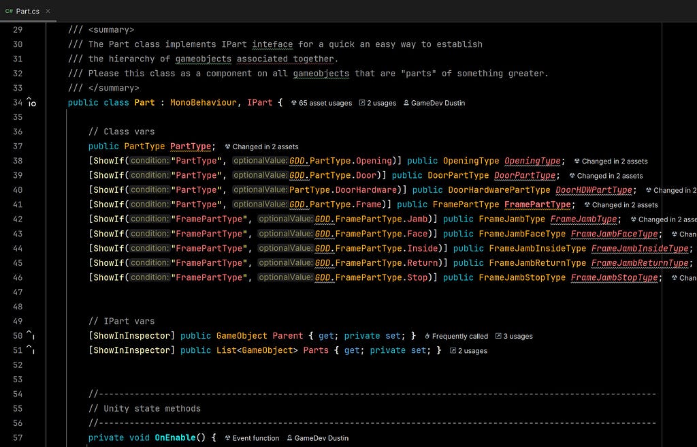This screenshot has width=697, height=447.
Task: Click 'GDD.FramePartType.Jamb' value on line 42
Action: coord(371,219)
